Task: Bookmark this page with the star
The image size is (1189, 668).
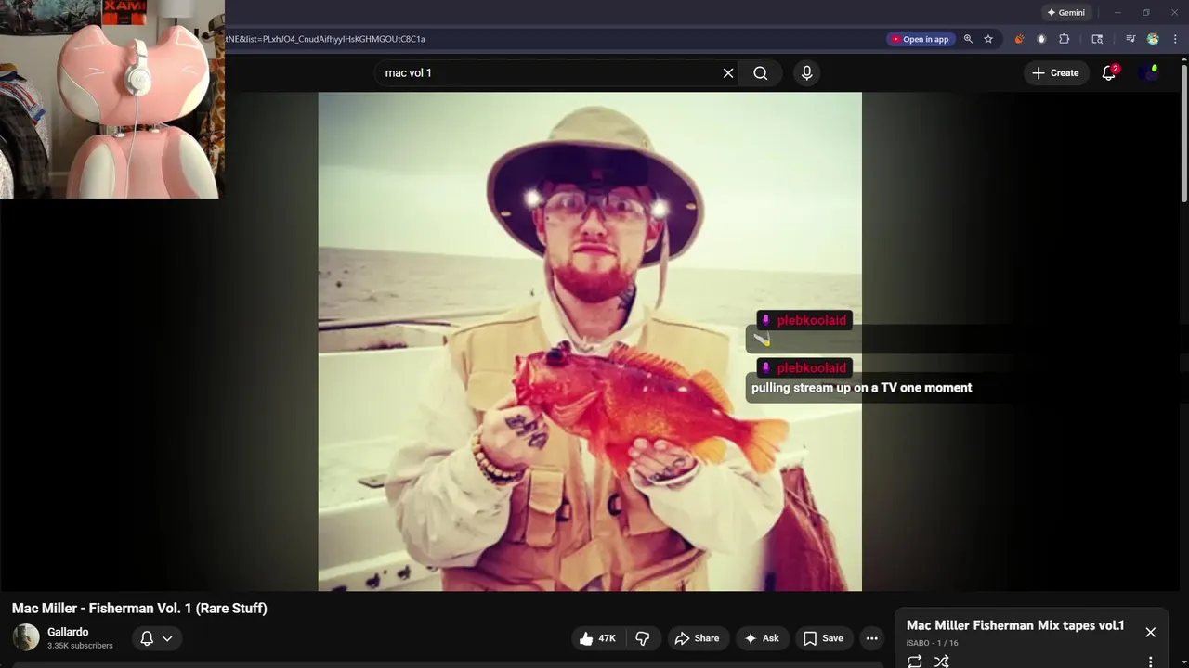Action: [x=988, y=39]
